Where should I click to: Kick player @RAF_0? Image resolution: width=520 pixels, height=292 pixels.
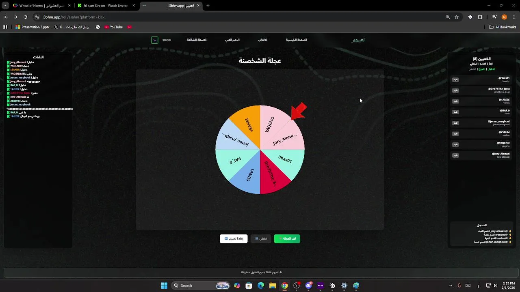click(455, 112)
